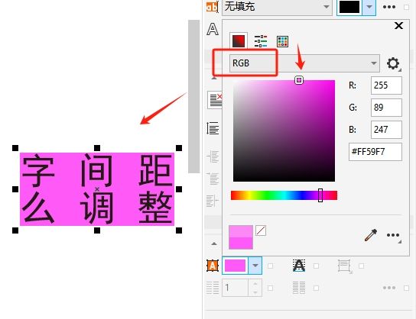Open the 无填充 fill type dropdown
Screen dimensions: 416x319
[x=278, y=7]
